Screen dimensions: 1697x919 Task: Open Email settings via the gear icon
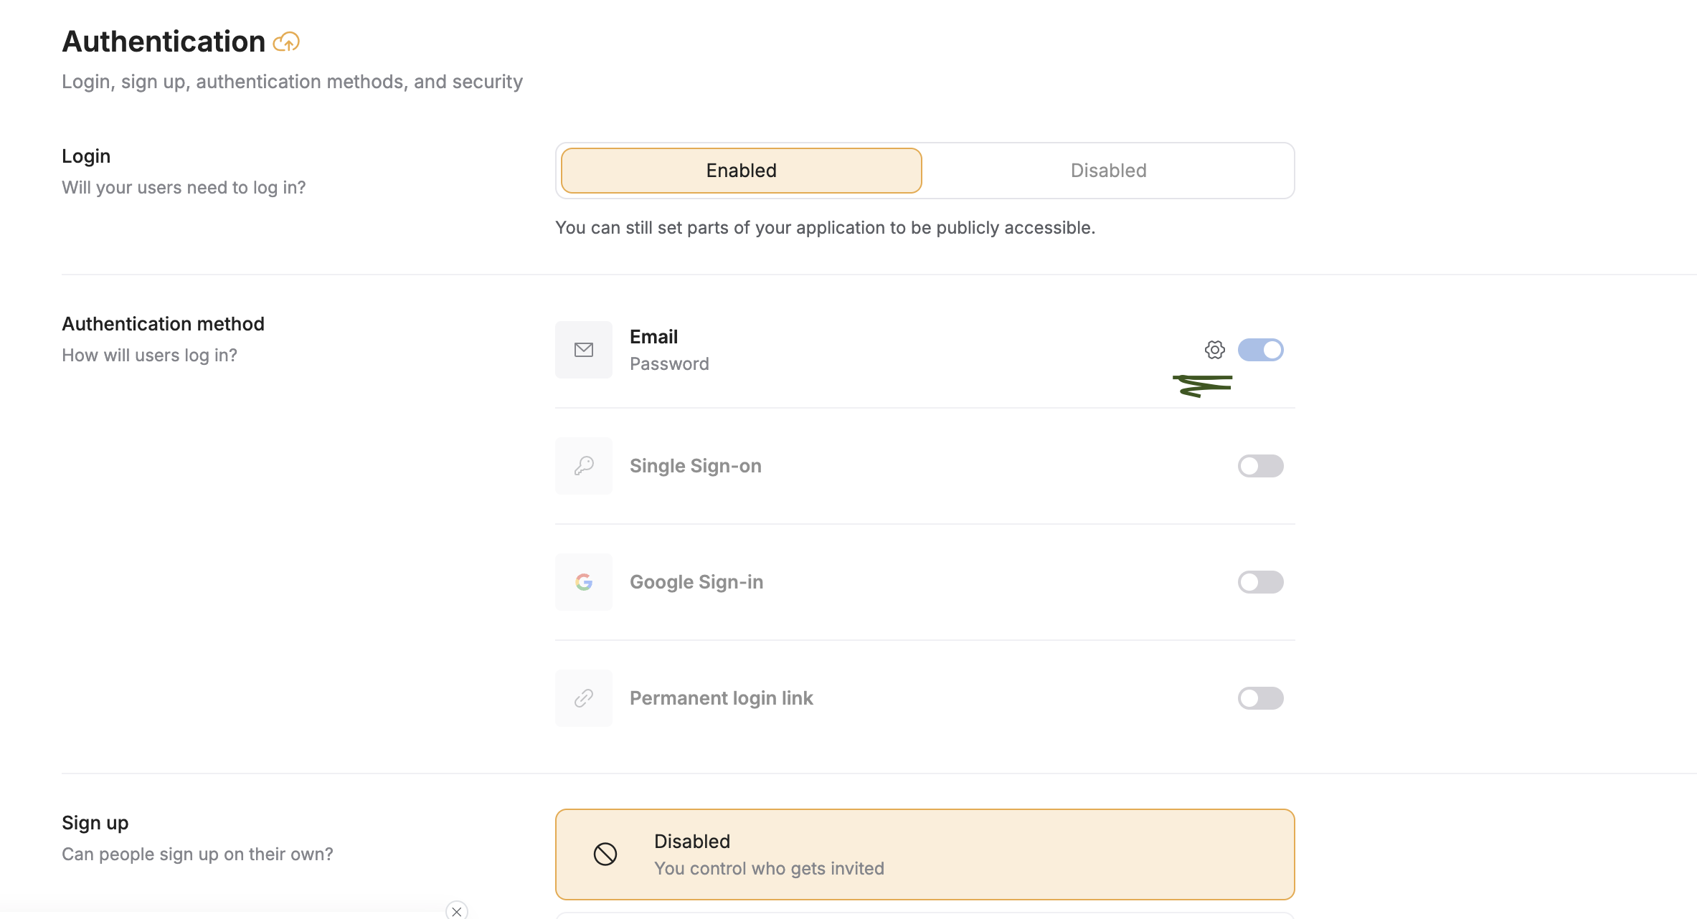1214,350
